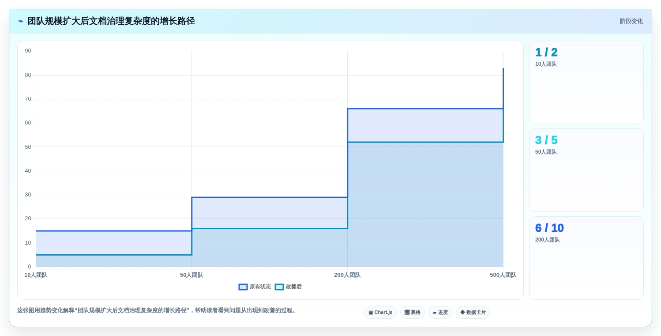
Task: Open the 3 / 5 50人团队 card
Action: [x=586, y=170]
